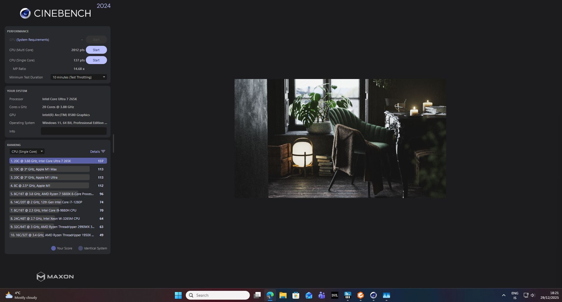562x302 pixels.
Task: Select the Apple M1 Max ranking row
Action: (x=58, y=169)
